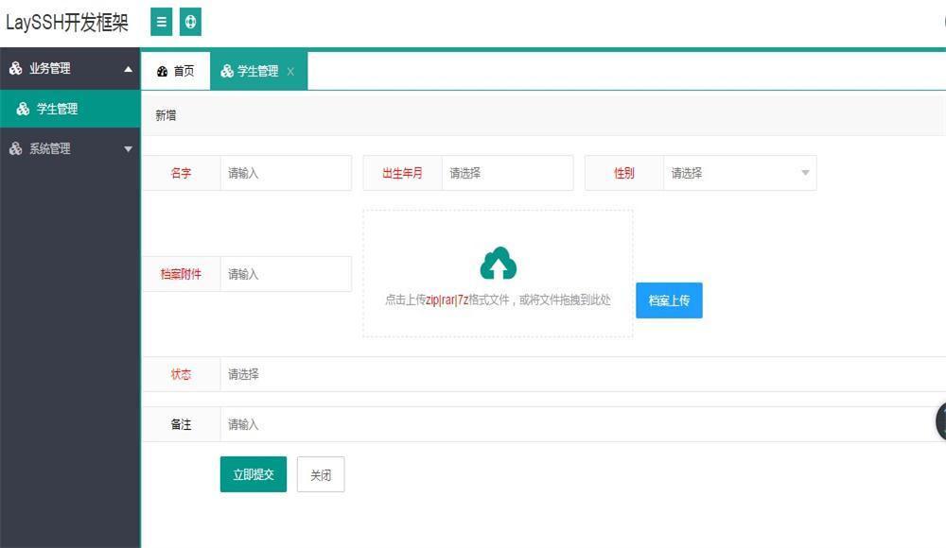This screenshot has height=548, width=946.
Task: Open 学生管理 in the sidebar
Action: click(57, 109)
